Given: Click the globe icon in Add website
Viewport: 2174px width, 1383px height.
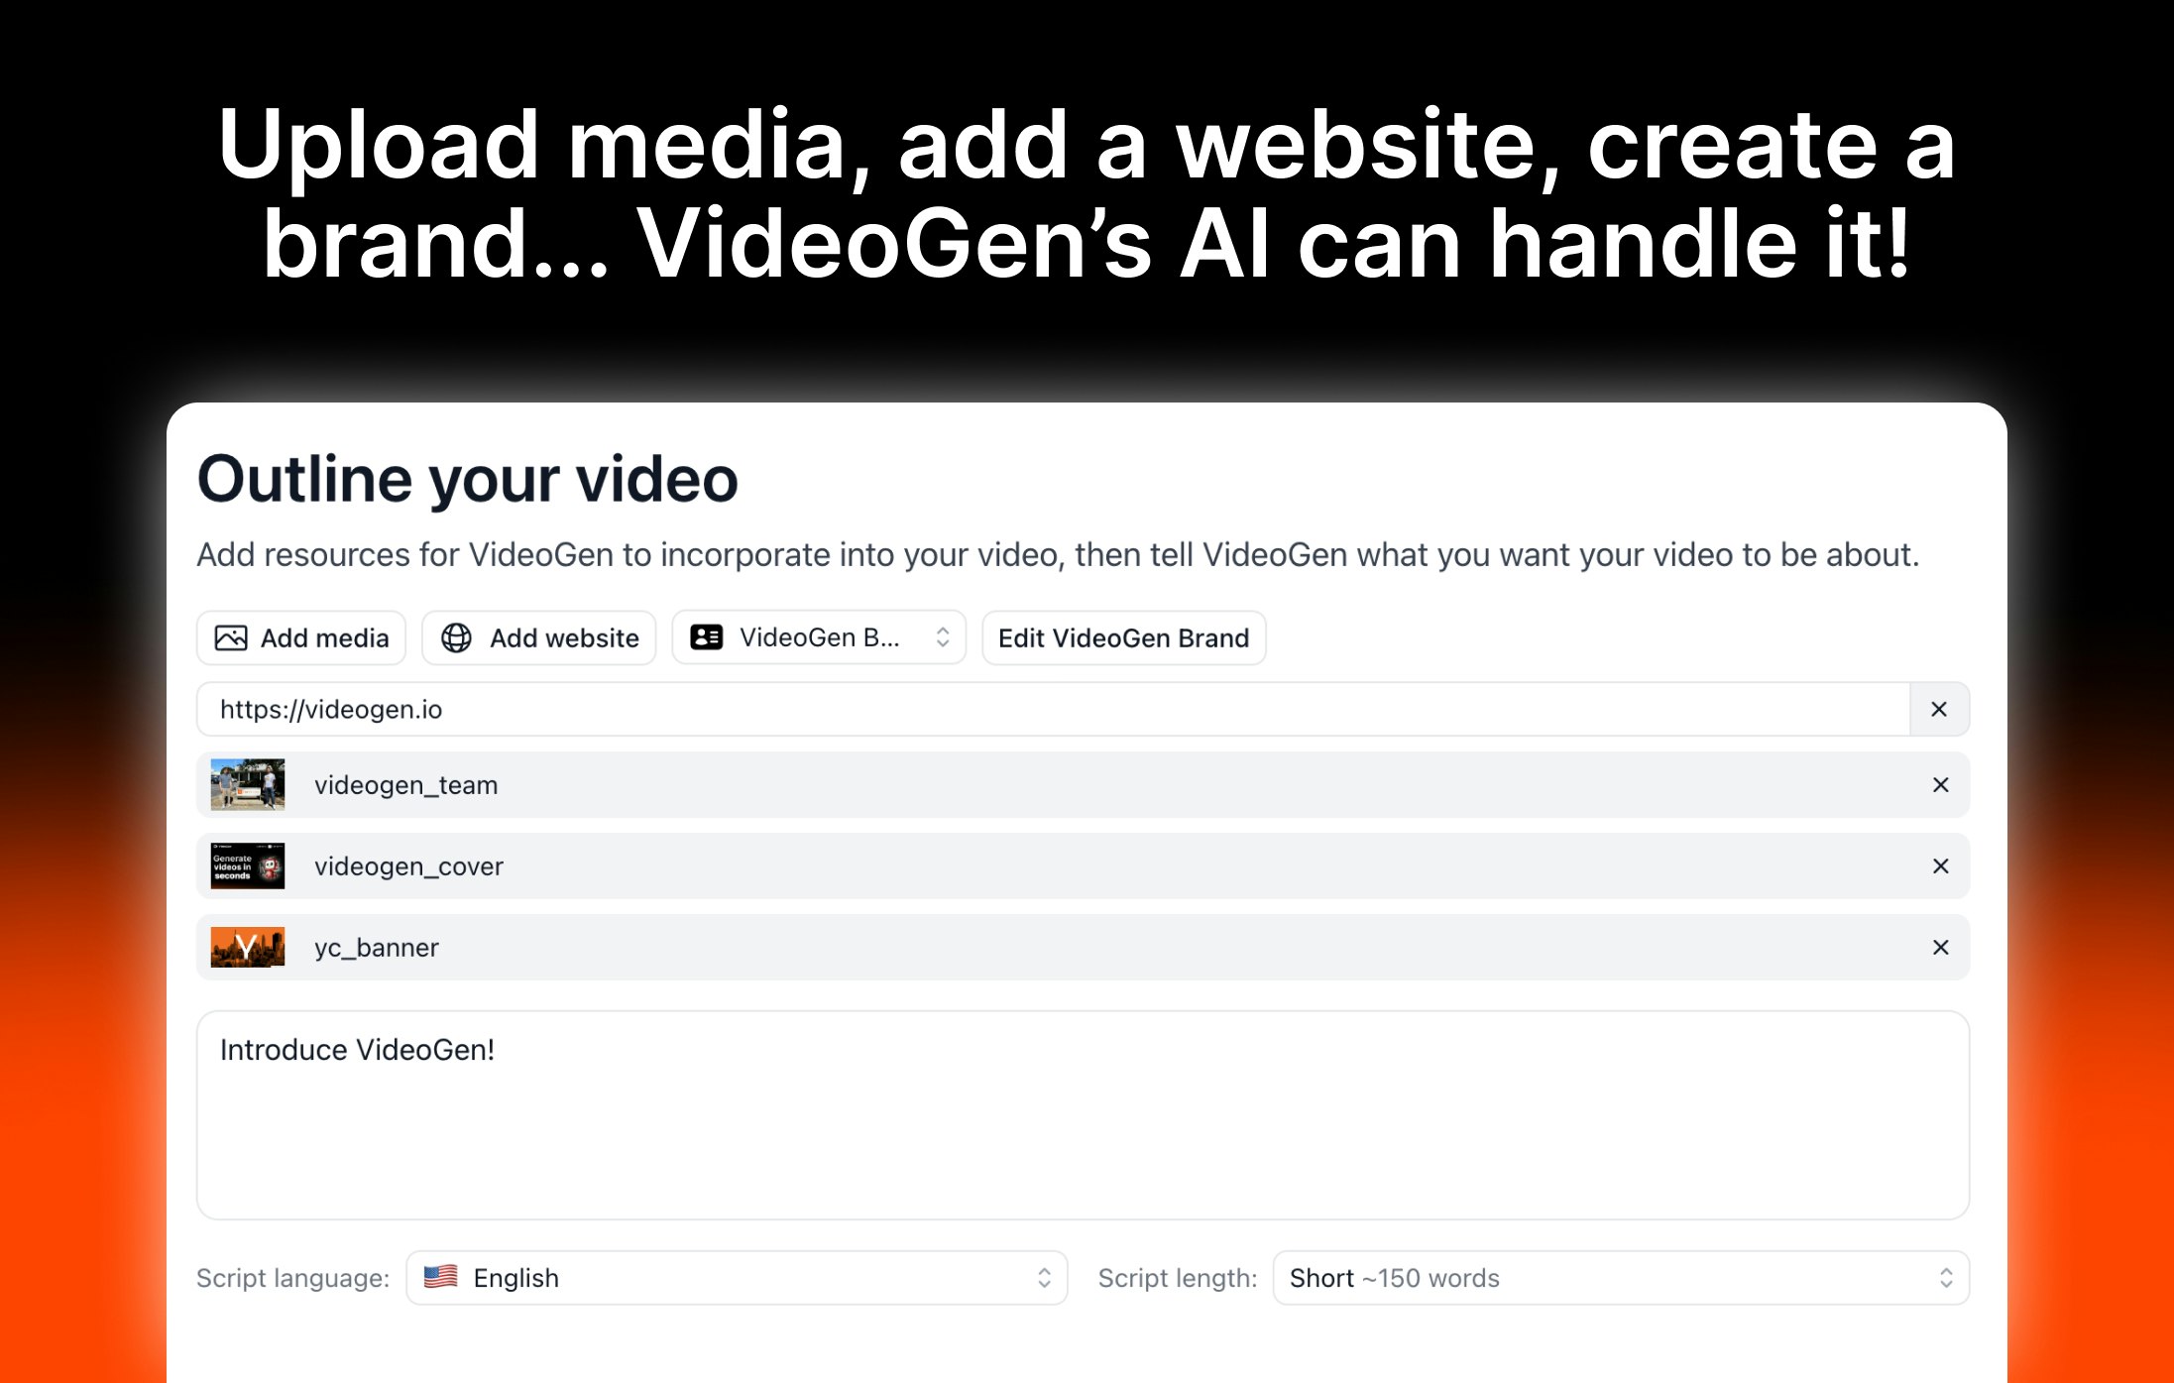Looking at the screenshot, I should (456, 637).
